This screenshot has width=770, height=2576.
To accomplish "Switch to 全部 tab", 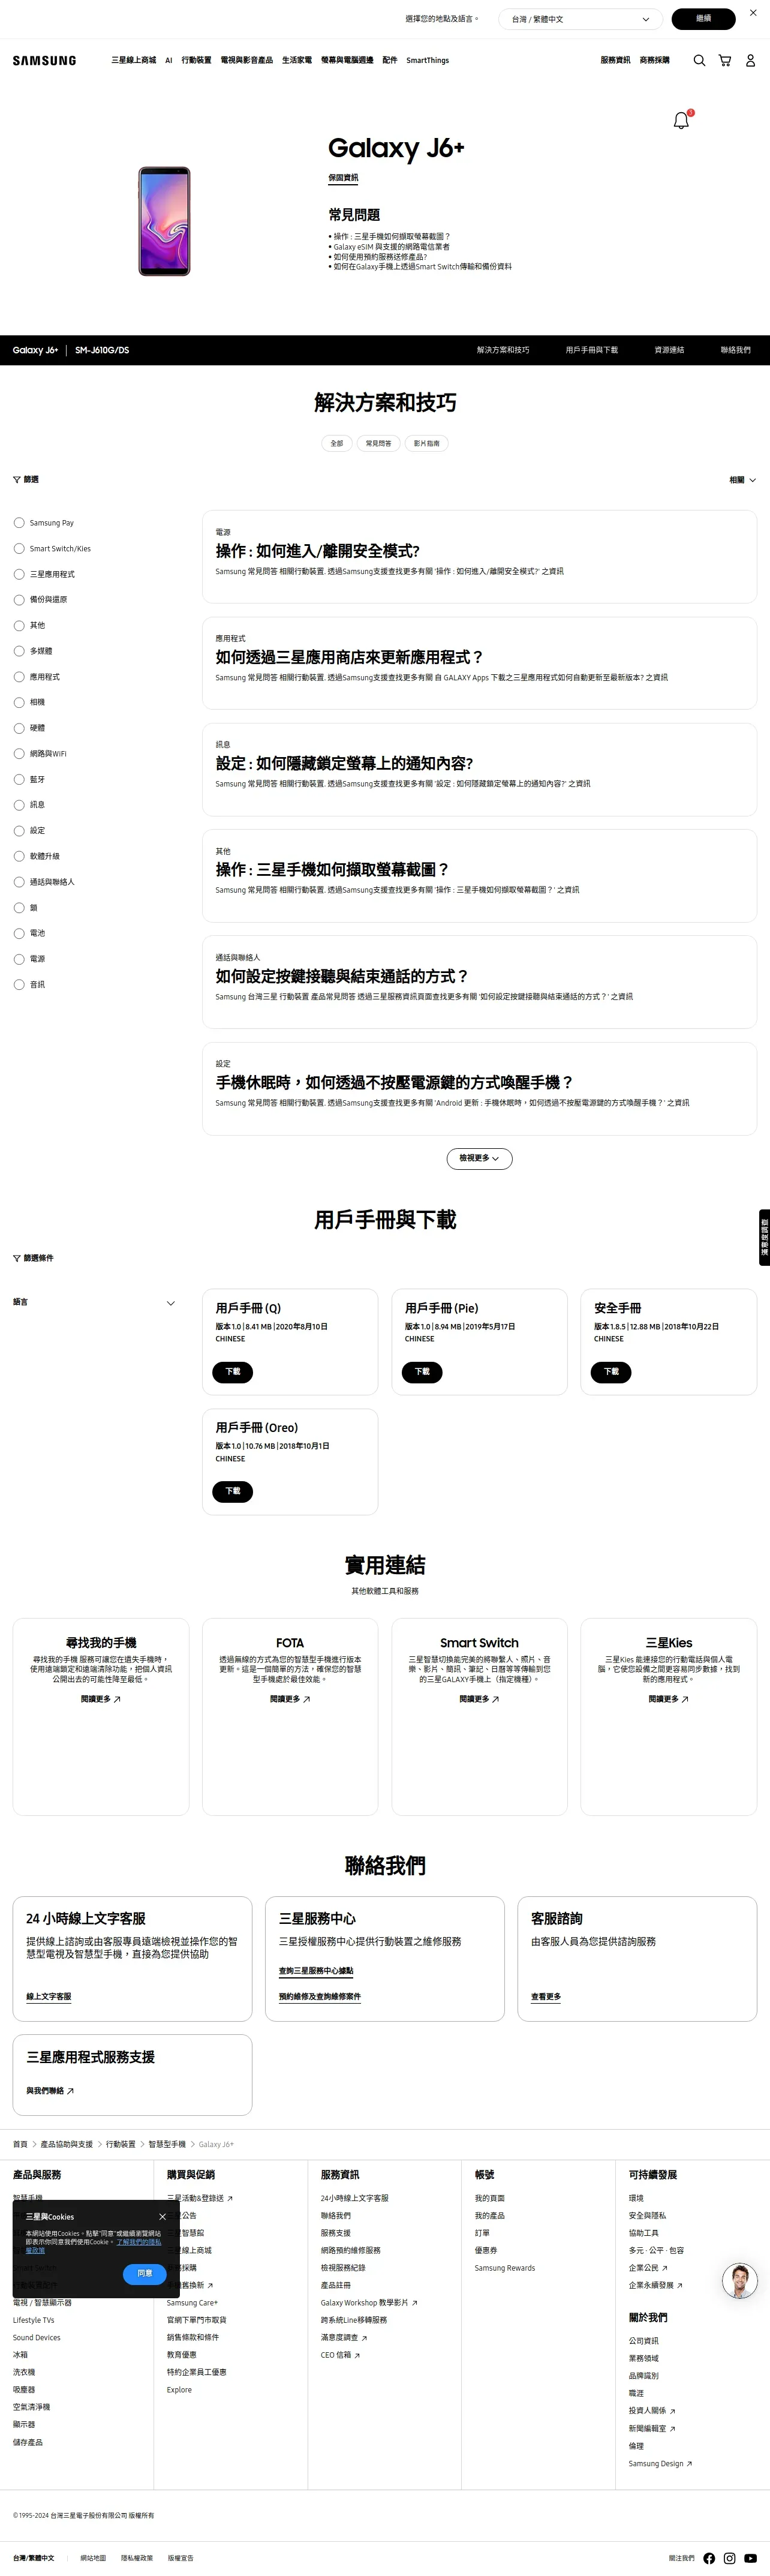I will pyautogui.click(x=337, y=443).
